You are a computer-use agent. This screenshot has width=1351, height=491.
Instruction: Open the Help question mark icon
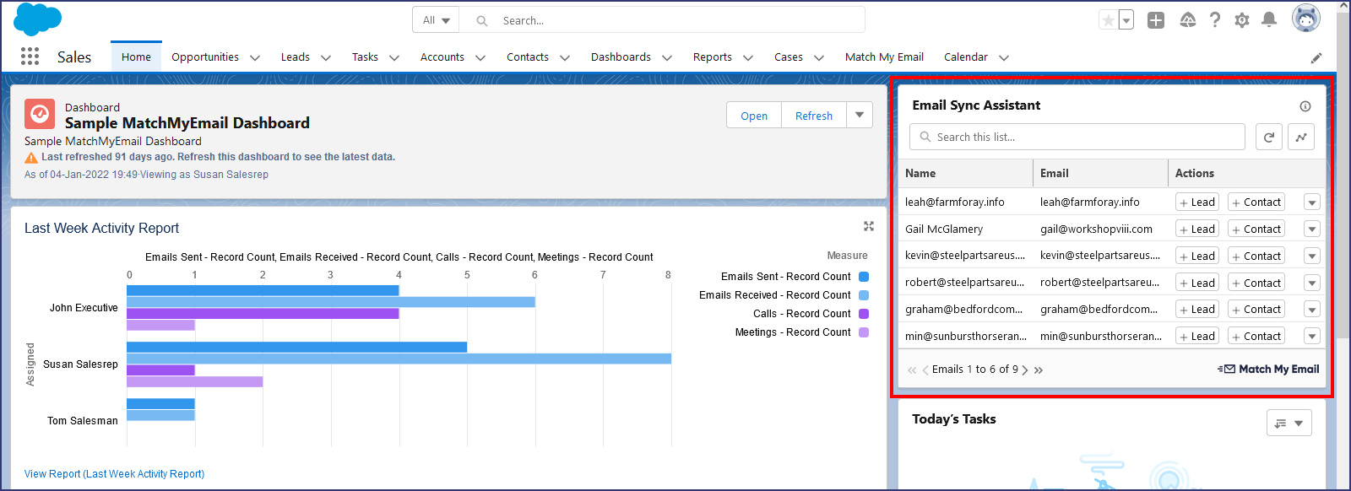coord(1214,20)
